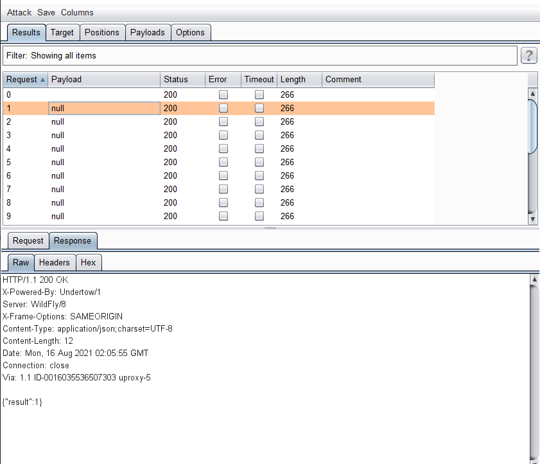Switch to the Payloads tab

(x=148, y=32)
